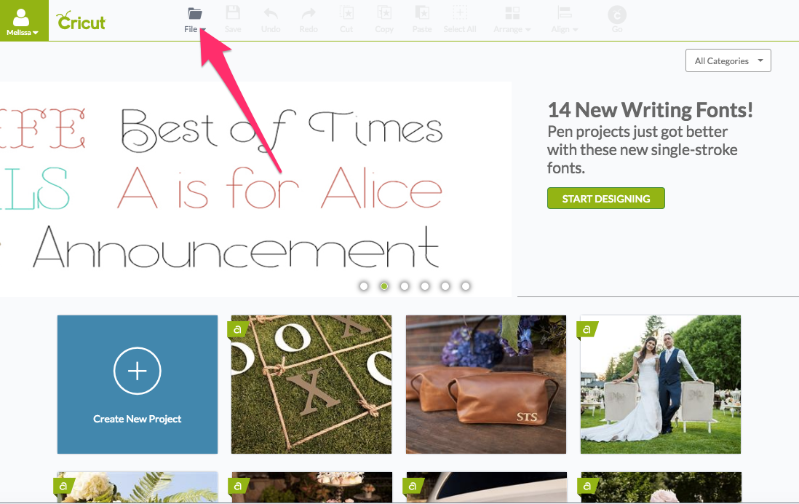Open the All Categories dropdown
This screenshot has width=799, height=504.
728,60
